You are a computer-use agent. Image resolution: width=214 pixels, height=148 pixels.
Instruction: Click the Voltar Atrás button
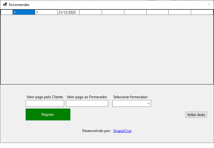click(x=196, y=115)
